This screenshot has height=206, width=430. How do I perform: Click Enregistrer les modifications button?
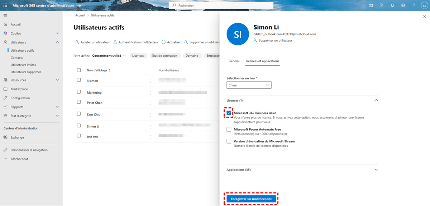coord(251,199)
